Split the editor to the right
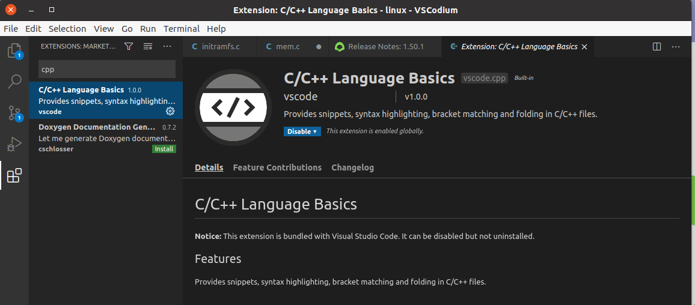The height and width of the screenshot is (305, 695). click(657, 46)
